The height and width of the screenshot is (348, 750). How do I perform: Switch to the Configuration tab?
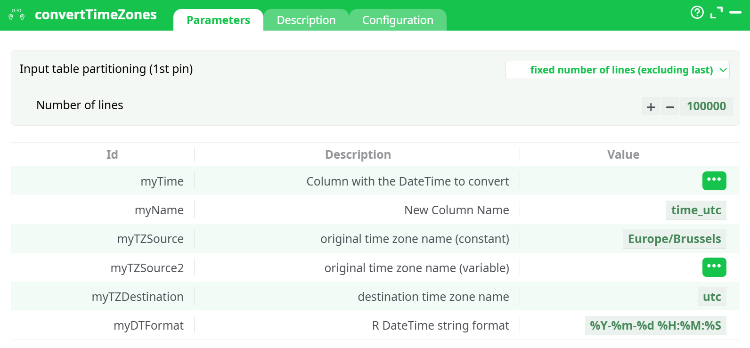tap(397, 20)
